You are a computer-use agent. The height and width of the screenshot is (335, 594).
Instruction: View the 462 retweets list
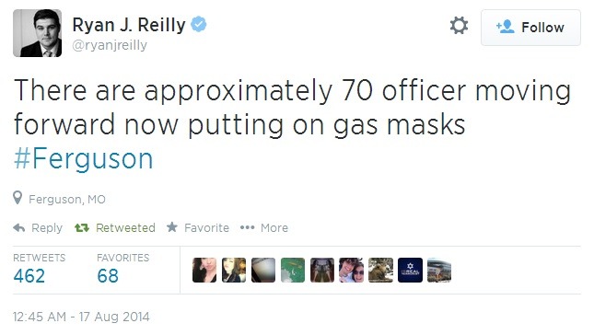click(x=39, y=269)
